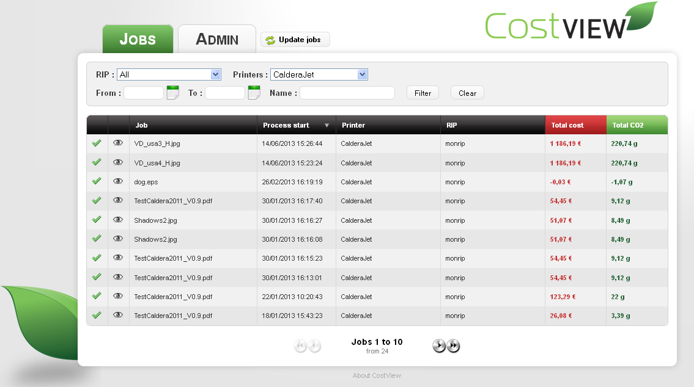
Task: Go to next page of jobs
Action: pos(439,346)
